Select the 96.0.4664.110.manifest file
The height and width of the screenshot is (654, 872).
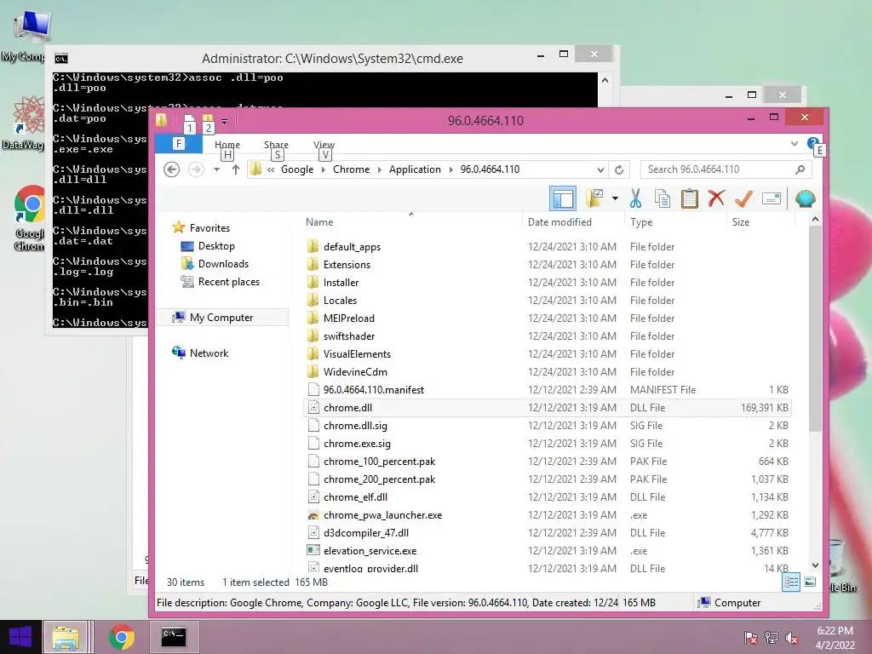click(x=373, y=389)
